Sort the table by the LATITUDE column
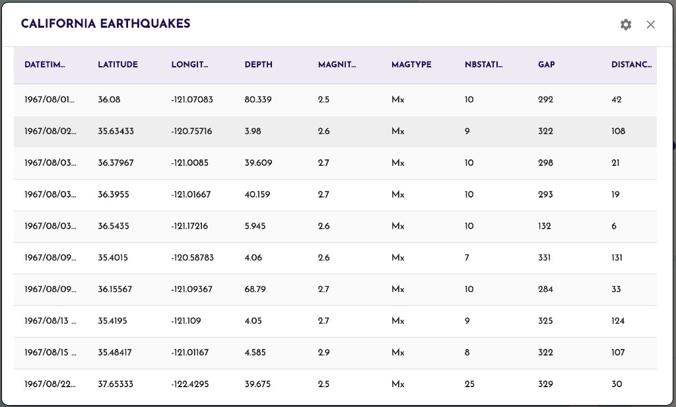The height and width of the screenshot is (407, 676). (118, 65)
